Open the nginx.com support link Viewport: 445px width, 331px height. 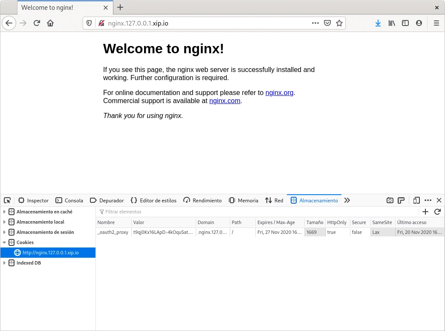[x=225, y=101]
